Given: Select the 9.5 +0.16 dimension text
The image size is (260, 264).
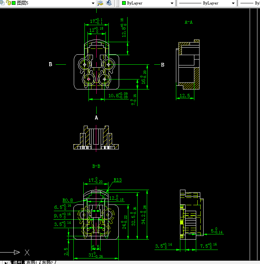Looking at the screenshot, I should [x=62, y=216].
